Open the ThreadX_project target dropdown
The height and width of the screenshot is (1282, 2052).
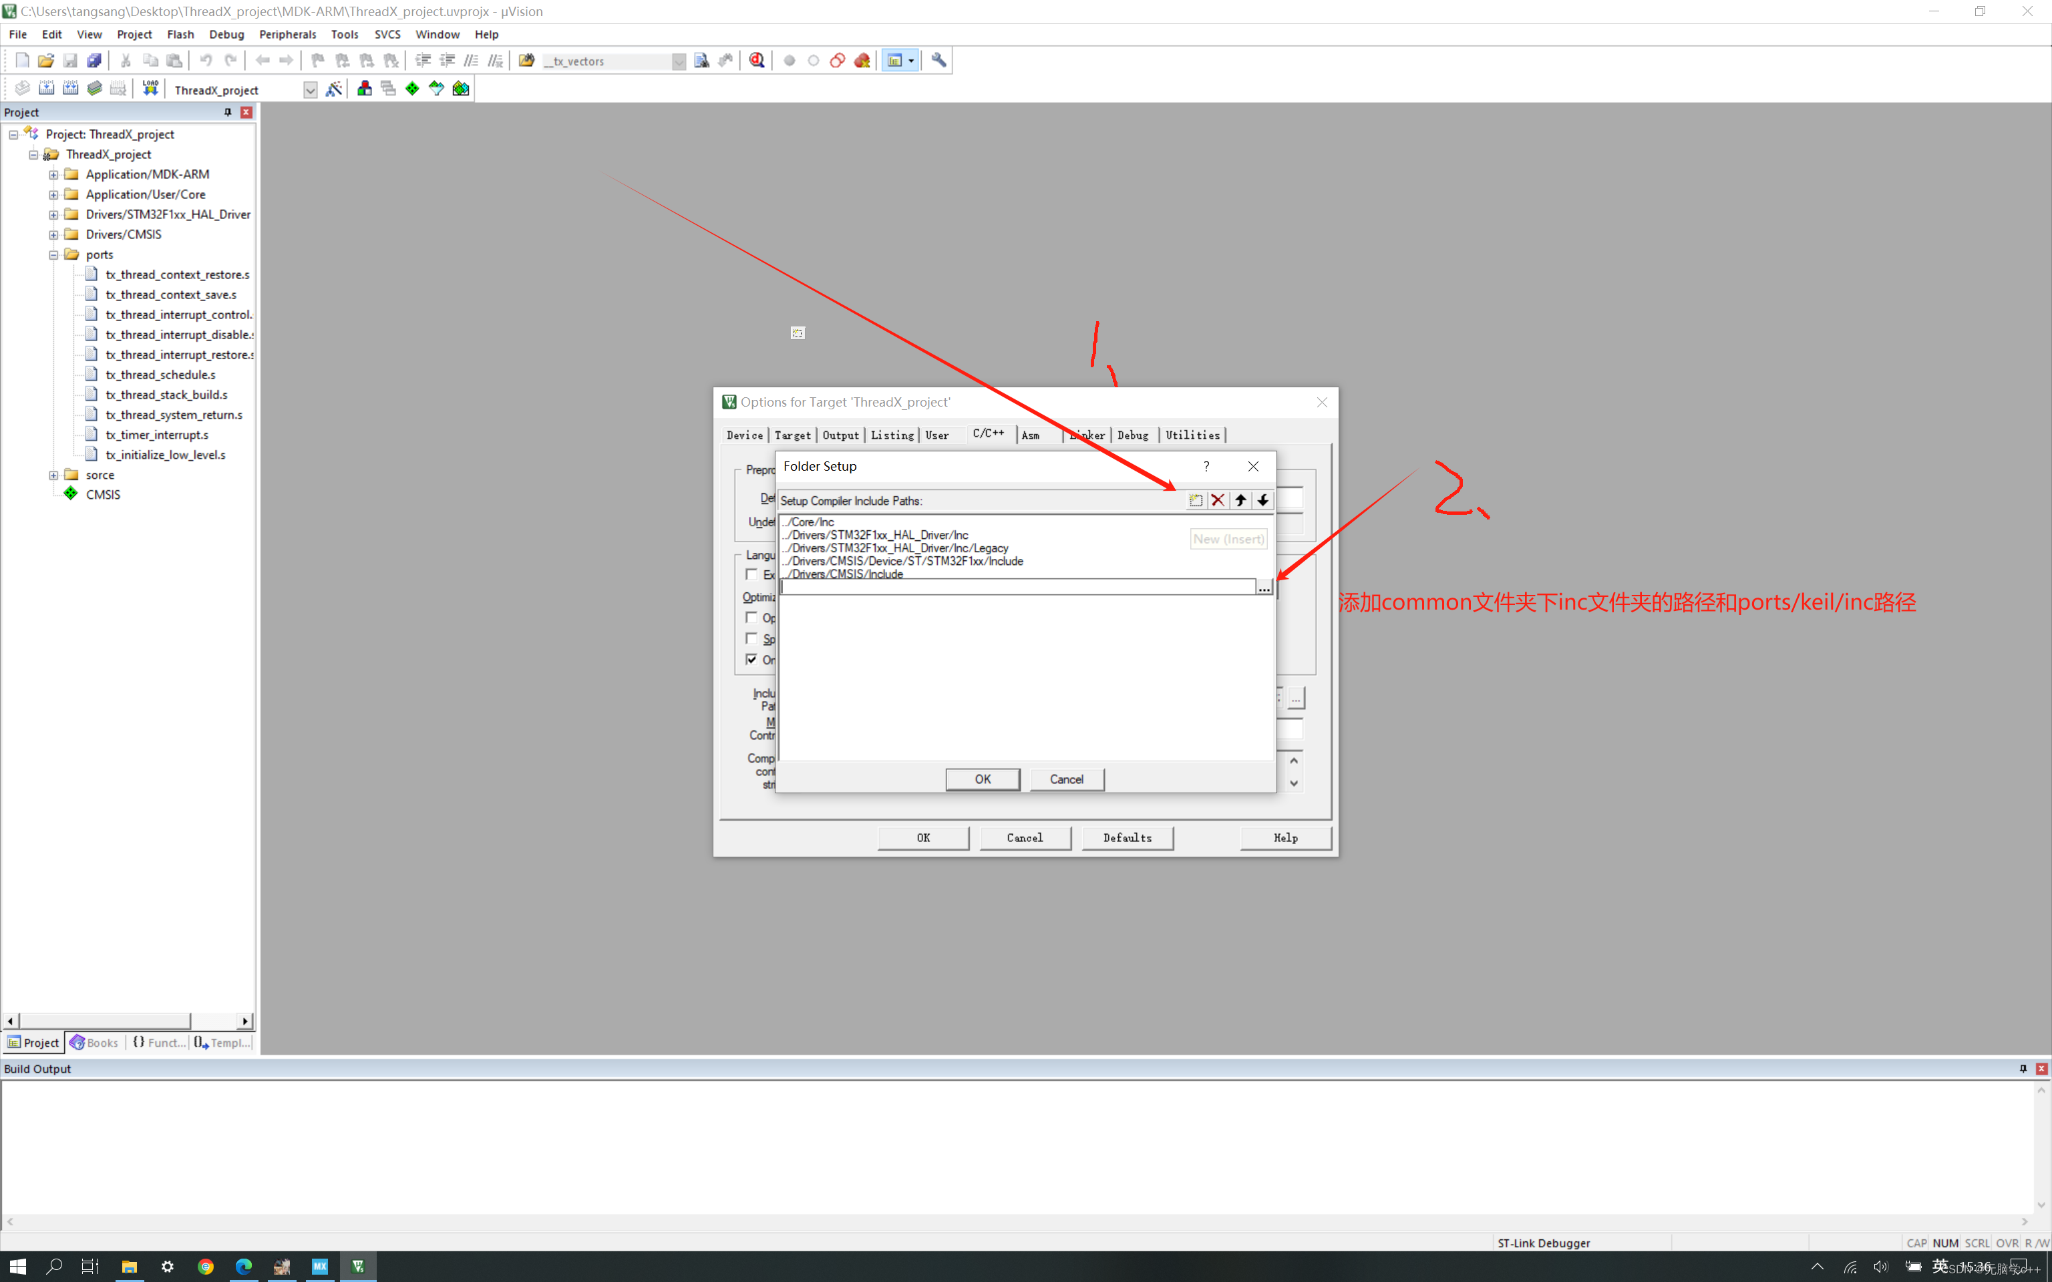(x=311, y=90)
